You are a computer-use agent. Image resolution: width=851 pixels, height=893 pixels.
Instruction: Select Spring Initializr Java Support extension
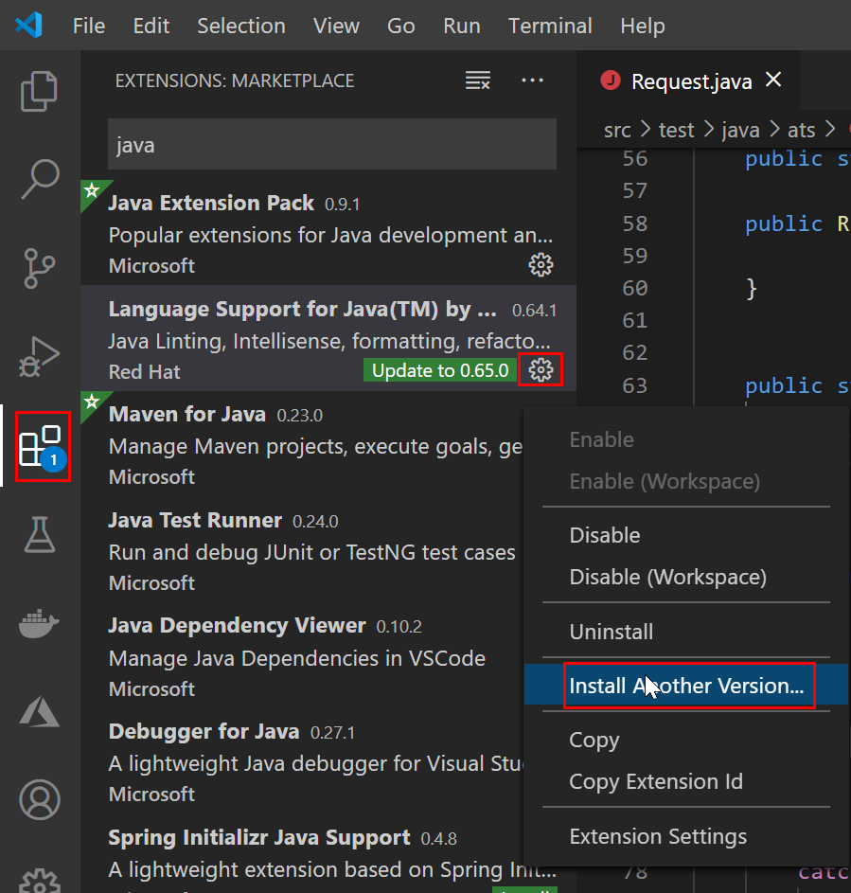(302, 854)
